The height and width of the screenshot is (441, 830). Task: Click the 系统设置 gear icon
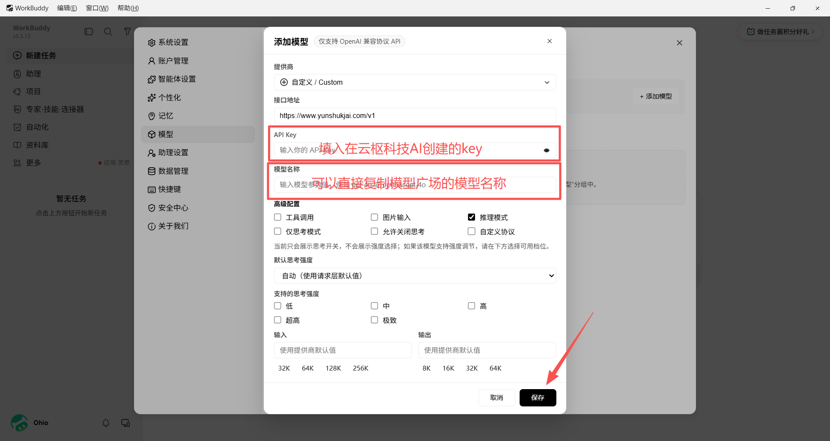tap(152, 42)
